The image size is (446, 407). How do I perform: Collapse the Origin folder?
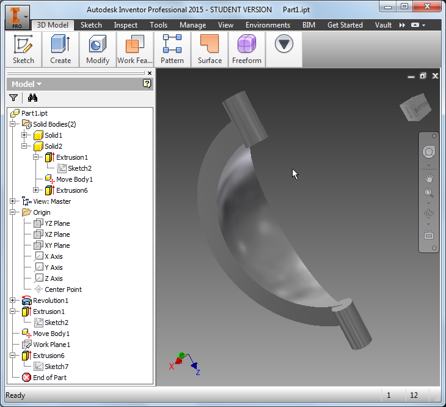[12, 212]
